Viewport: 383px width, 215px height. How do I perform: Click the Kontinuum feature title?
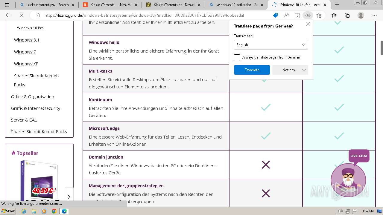point(101,100)
